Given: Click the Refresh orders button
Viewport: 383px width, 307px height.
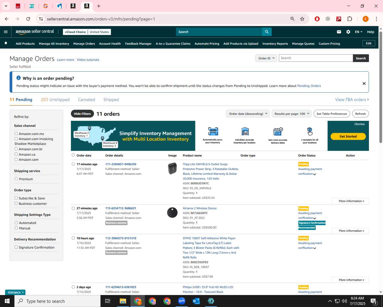Looking at the screenshot, I should click(x=360, y=114).
